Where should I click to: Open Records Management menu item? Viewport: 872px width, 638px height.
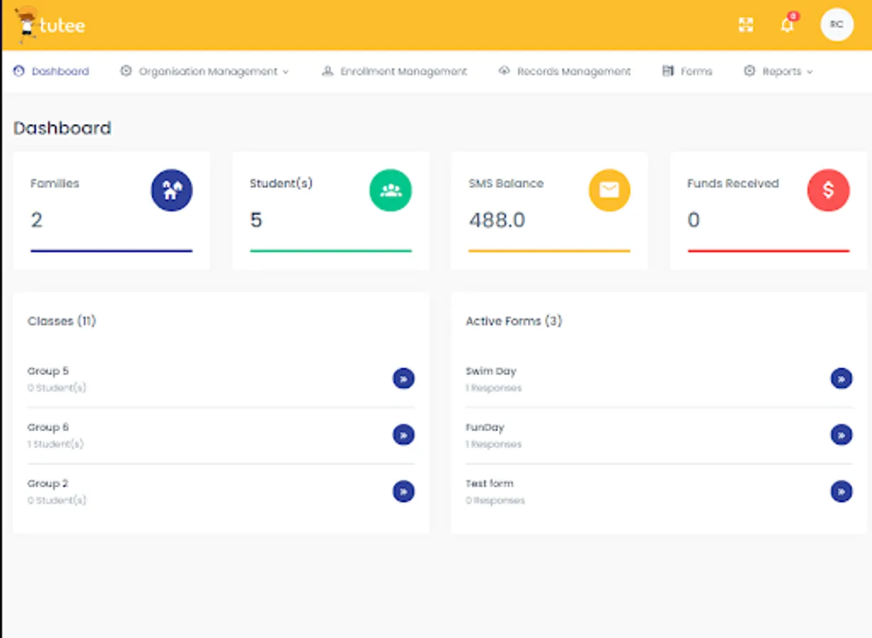565,71
